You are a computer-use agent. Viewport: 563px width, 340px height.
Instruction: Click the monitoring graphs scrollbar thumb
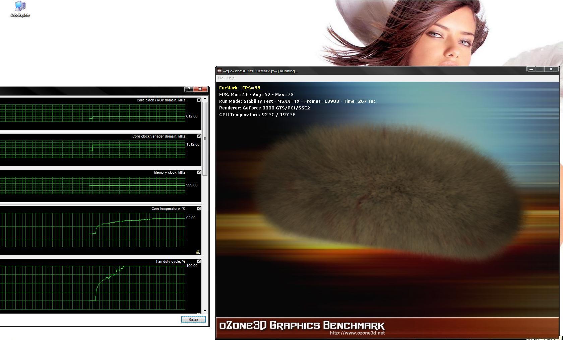coord(205,139)
